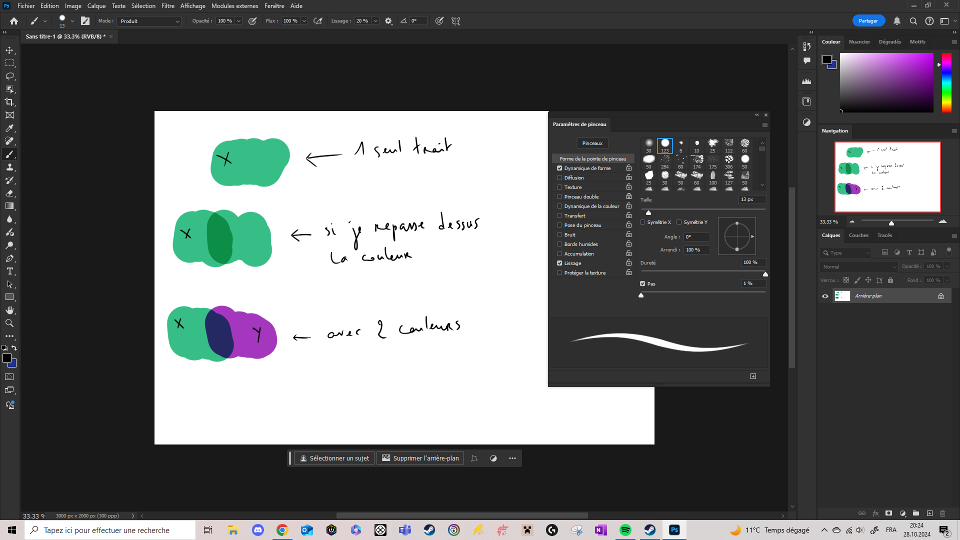Open brush settings gear in options bar
The image size is (960, 540).
388,21
